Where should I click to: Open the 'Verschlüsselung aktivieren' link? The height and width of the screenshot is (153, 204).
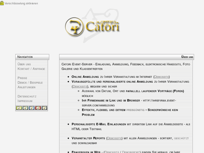pyautogui.click(x=21, y=3)
